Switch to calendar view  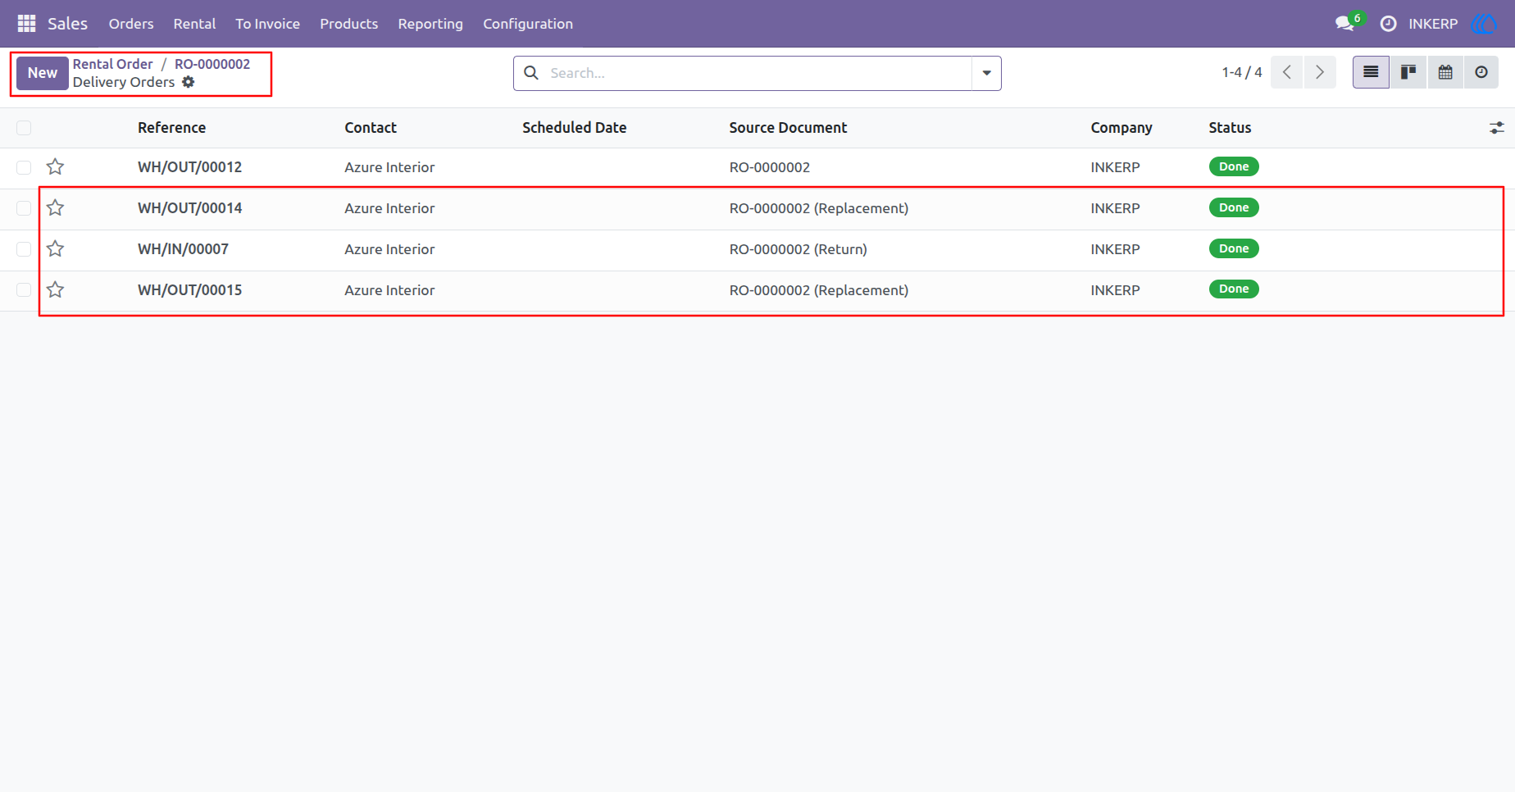pos(1445,72)
